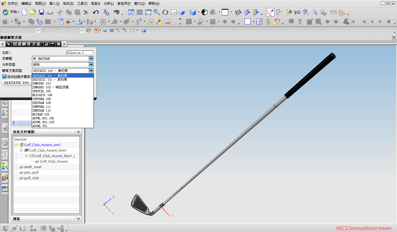Click the reset dialog icon in title bar
Screen dimensions: 397x232
(x=46, y=44)
